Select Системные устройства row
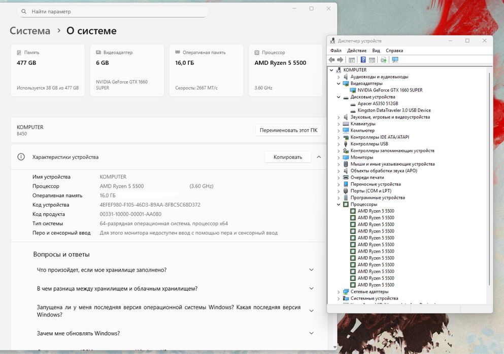504x354 pixels. coord(374,298)
